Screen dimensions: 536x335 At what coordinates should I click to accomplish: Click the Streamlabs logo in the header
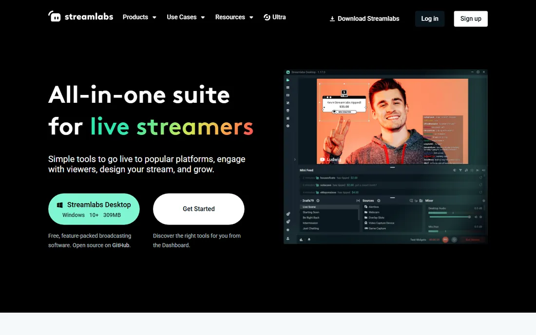pyautogui.click(x=81, y=17)
